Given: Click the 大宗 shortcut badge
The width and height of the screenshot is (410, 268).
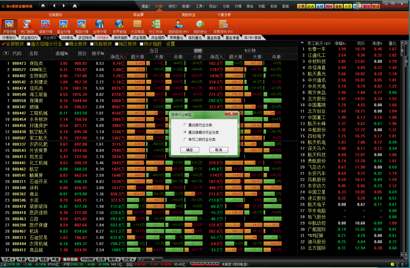Looking at the screenshot, I should point(348,6).
